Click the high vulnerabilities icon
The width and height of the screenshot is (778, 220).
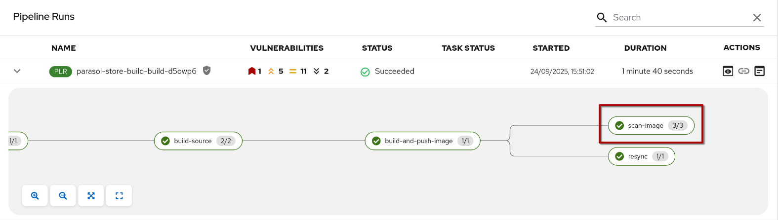[x=271, y=71]
